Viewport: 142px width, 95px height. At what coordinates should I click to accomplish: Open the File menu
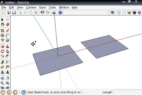click(4, 7)
